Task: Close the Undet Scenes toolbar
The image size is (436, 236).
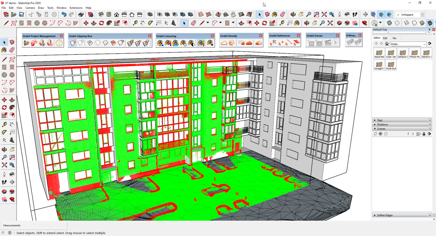Action: pyautogui.click(x=337, y=36)
